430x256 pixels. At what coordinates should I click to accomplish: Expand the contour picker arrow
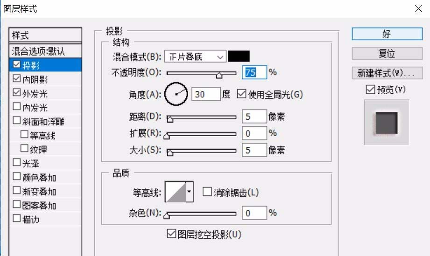[x=189, y=192]
